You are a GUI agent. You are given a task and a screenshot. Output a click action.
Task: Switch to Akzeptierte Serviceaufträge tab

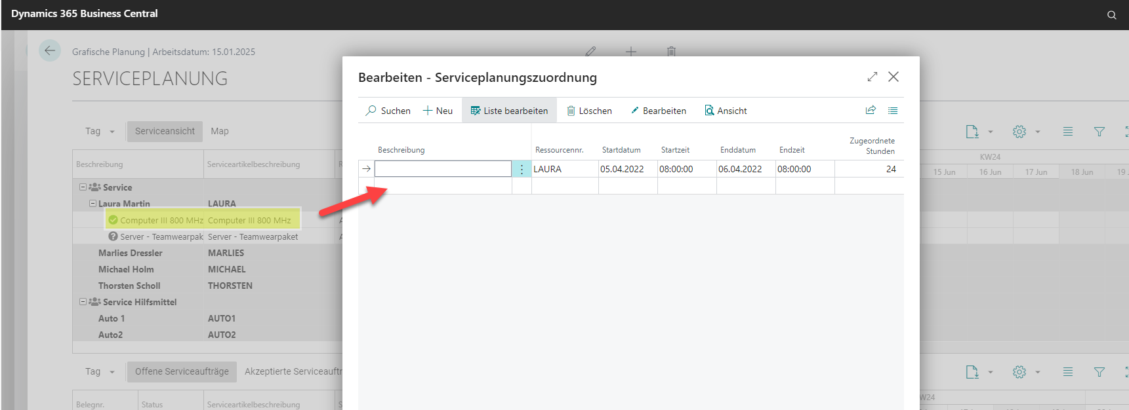[x=293, y=371]
